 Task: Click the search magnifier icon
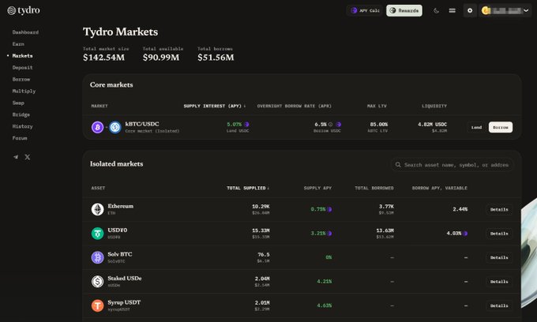pos(398,165)
